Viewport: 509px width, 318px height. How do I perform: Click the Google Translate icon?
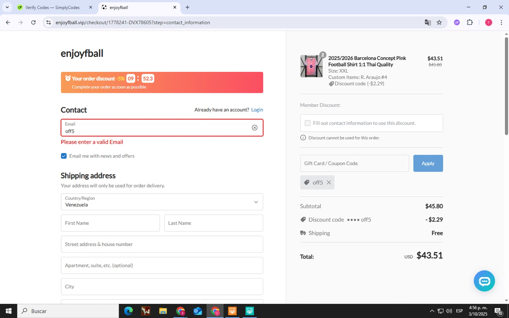click(428, 22)
